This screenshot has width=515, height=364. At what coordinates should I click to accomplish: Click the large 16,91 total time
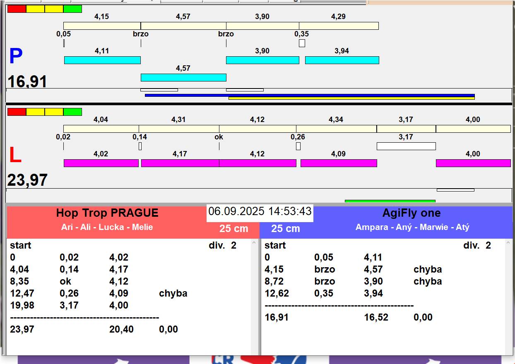27,81
